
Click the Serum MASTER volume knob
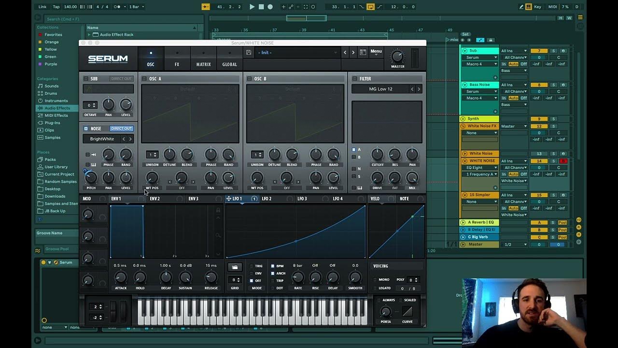(397, 56)
